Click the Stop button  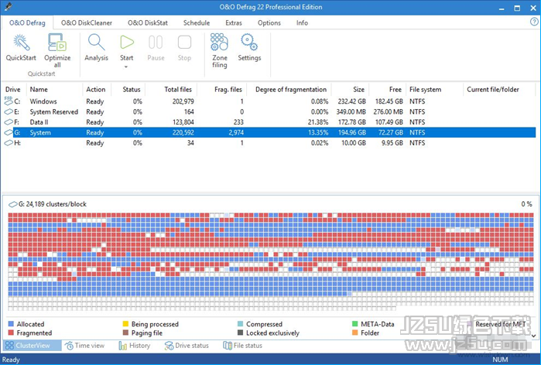pos(184,48)
